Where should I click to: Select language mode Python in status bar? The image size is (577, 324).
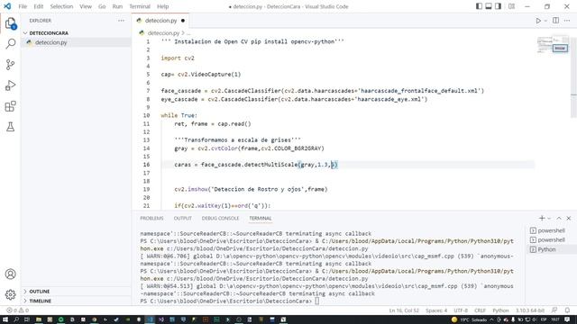pyautogui.click(x=500, y=310)
